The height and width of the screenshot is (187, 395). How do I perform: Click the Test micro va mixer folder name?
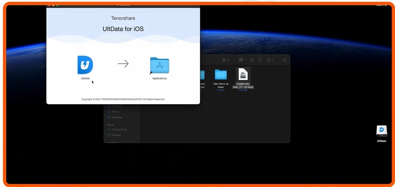[221, 85]
